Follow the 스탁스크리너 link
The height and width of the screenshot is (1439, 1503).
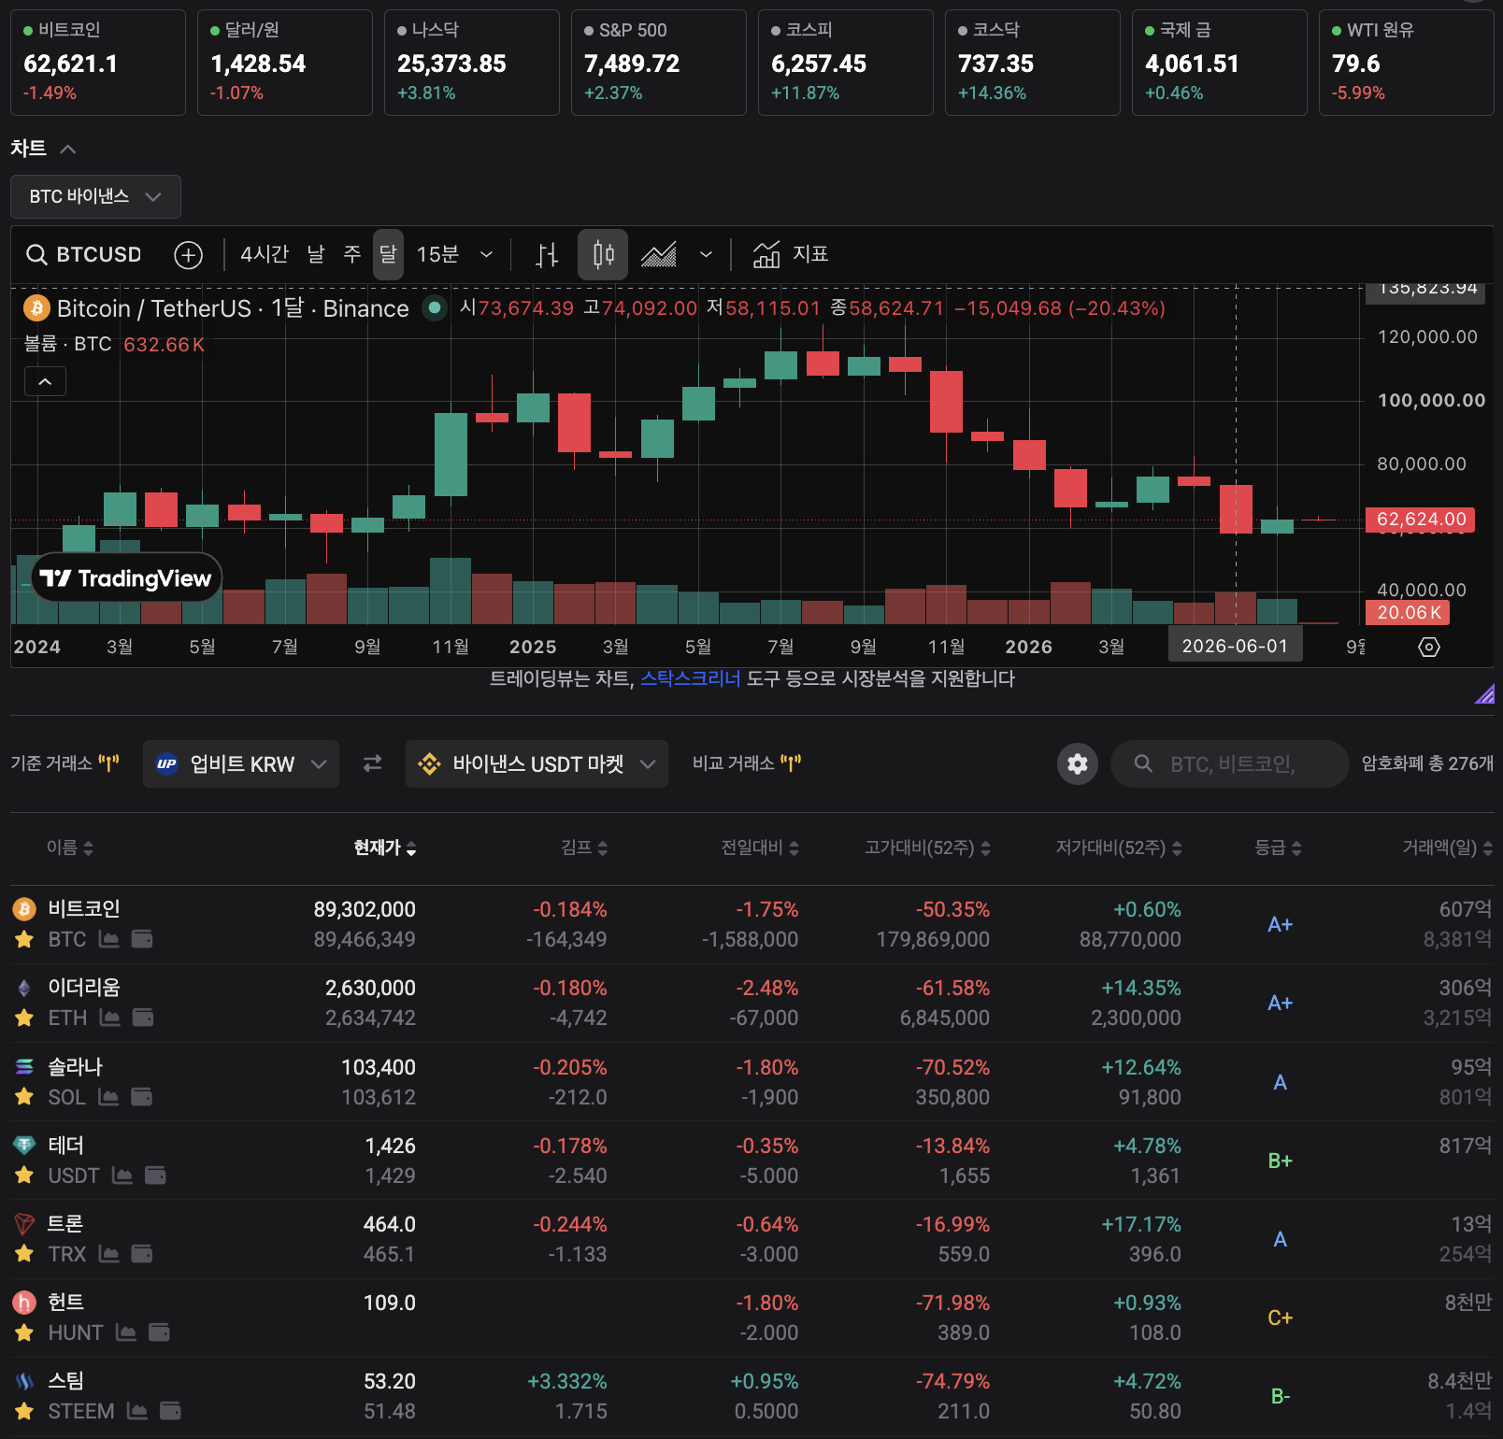(x=690, y=678)
